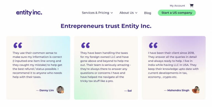Open the shopping cart icon
This screenshot has width=212, height=107.
192,6
